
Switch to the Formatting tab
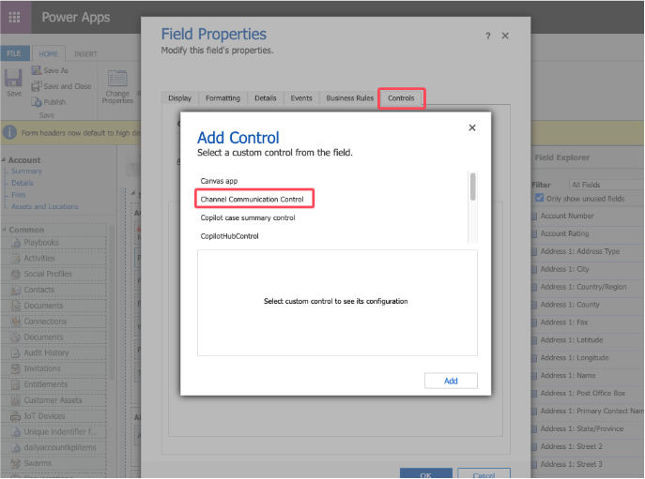[223, 98]
